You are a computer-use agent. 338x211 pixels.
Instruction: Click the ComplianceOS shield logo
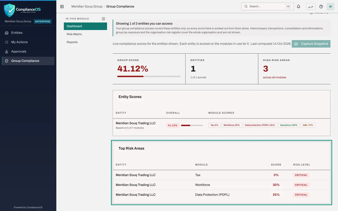click(9, 10)
